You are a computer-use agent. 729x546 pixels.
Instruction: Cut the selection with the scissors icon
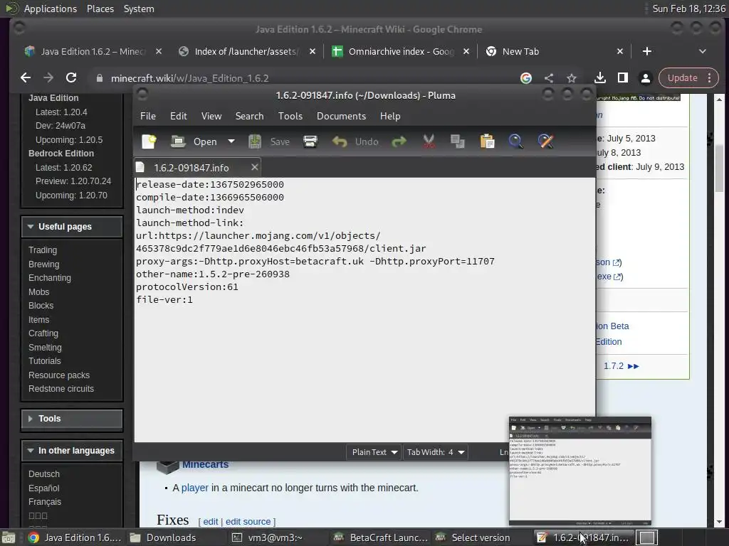point(429,141)
